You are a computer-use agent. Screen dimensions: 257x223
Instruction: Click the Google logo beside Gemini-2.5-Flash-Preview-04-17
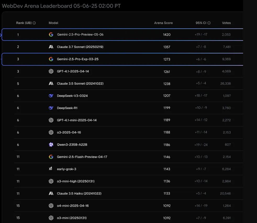(x=51, y=157)
